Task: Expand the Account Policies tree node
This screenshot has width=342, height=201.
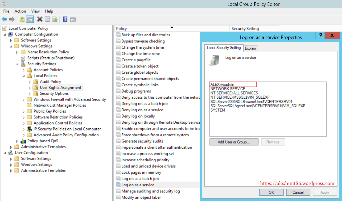Action: coord(24,70)
